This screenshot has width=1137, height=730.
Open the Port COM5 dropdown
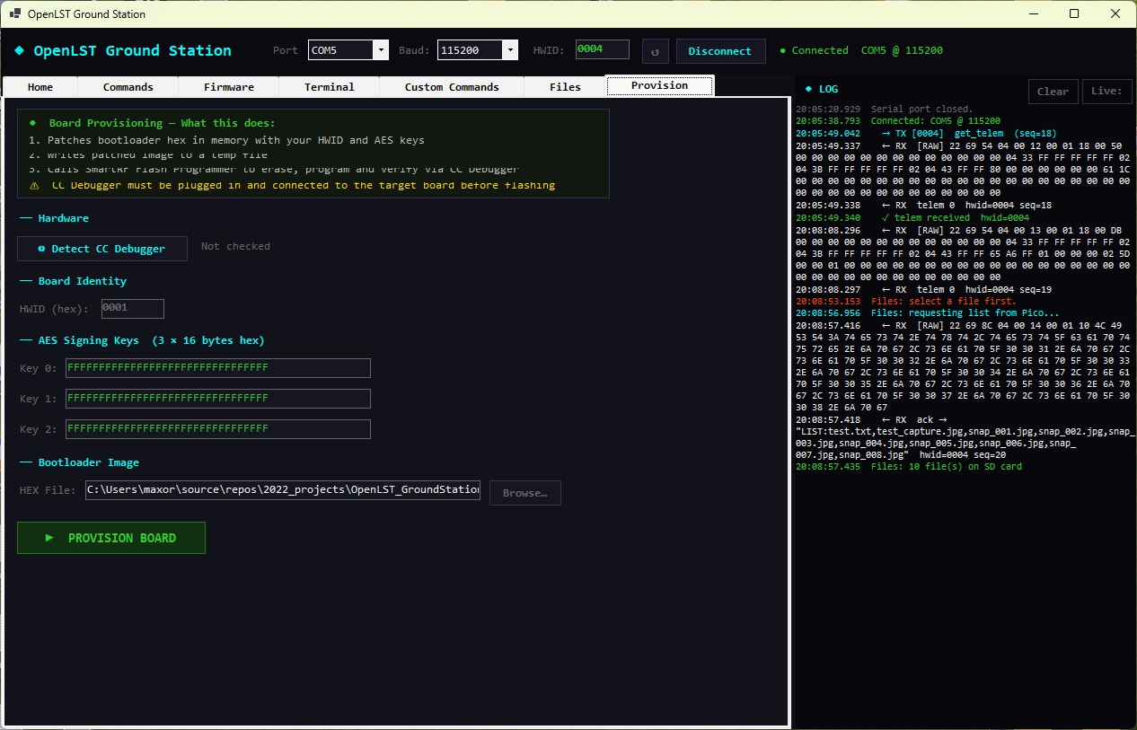click(380, 49)
